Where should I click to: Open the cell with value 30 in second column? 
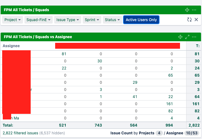(x=99, y=61)
